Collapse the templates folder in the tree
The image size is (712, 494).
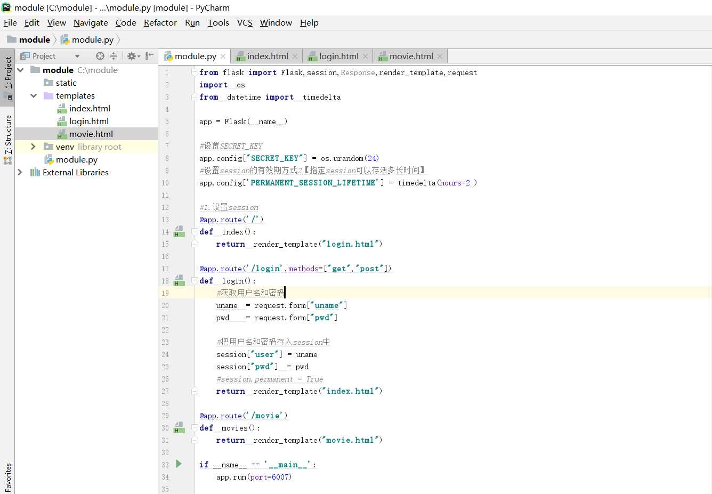pyautogui.click(x=34, y=95)
